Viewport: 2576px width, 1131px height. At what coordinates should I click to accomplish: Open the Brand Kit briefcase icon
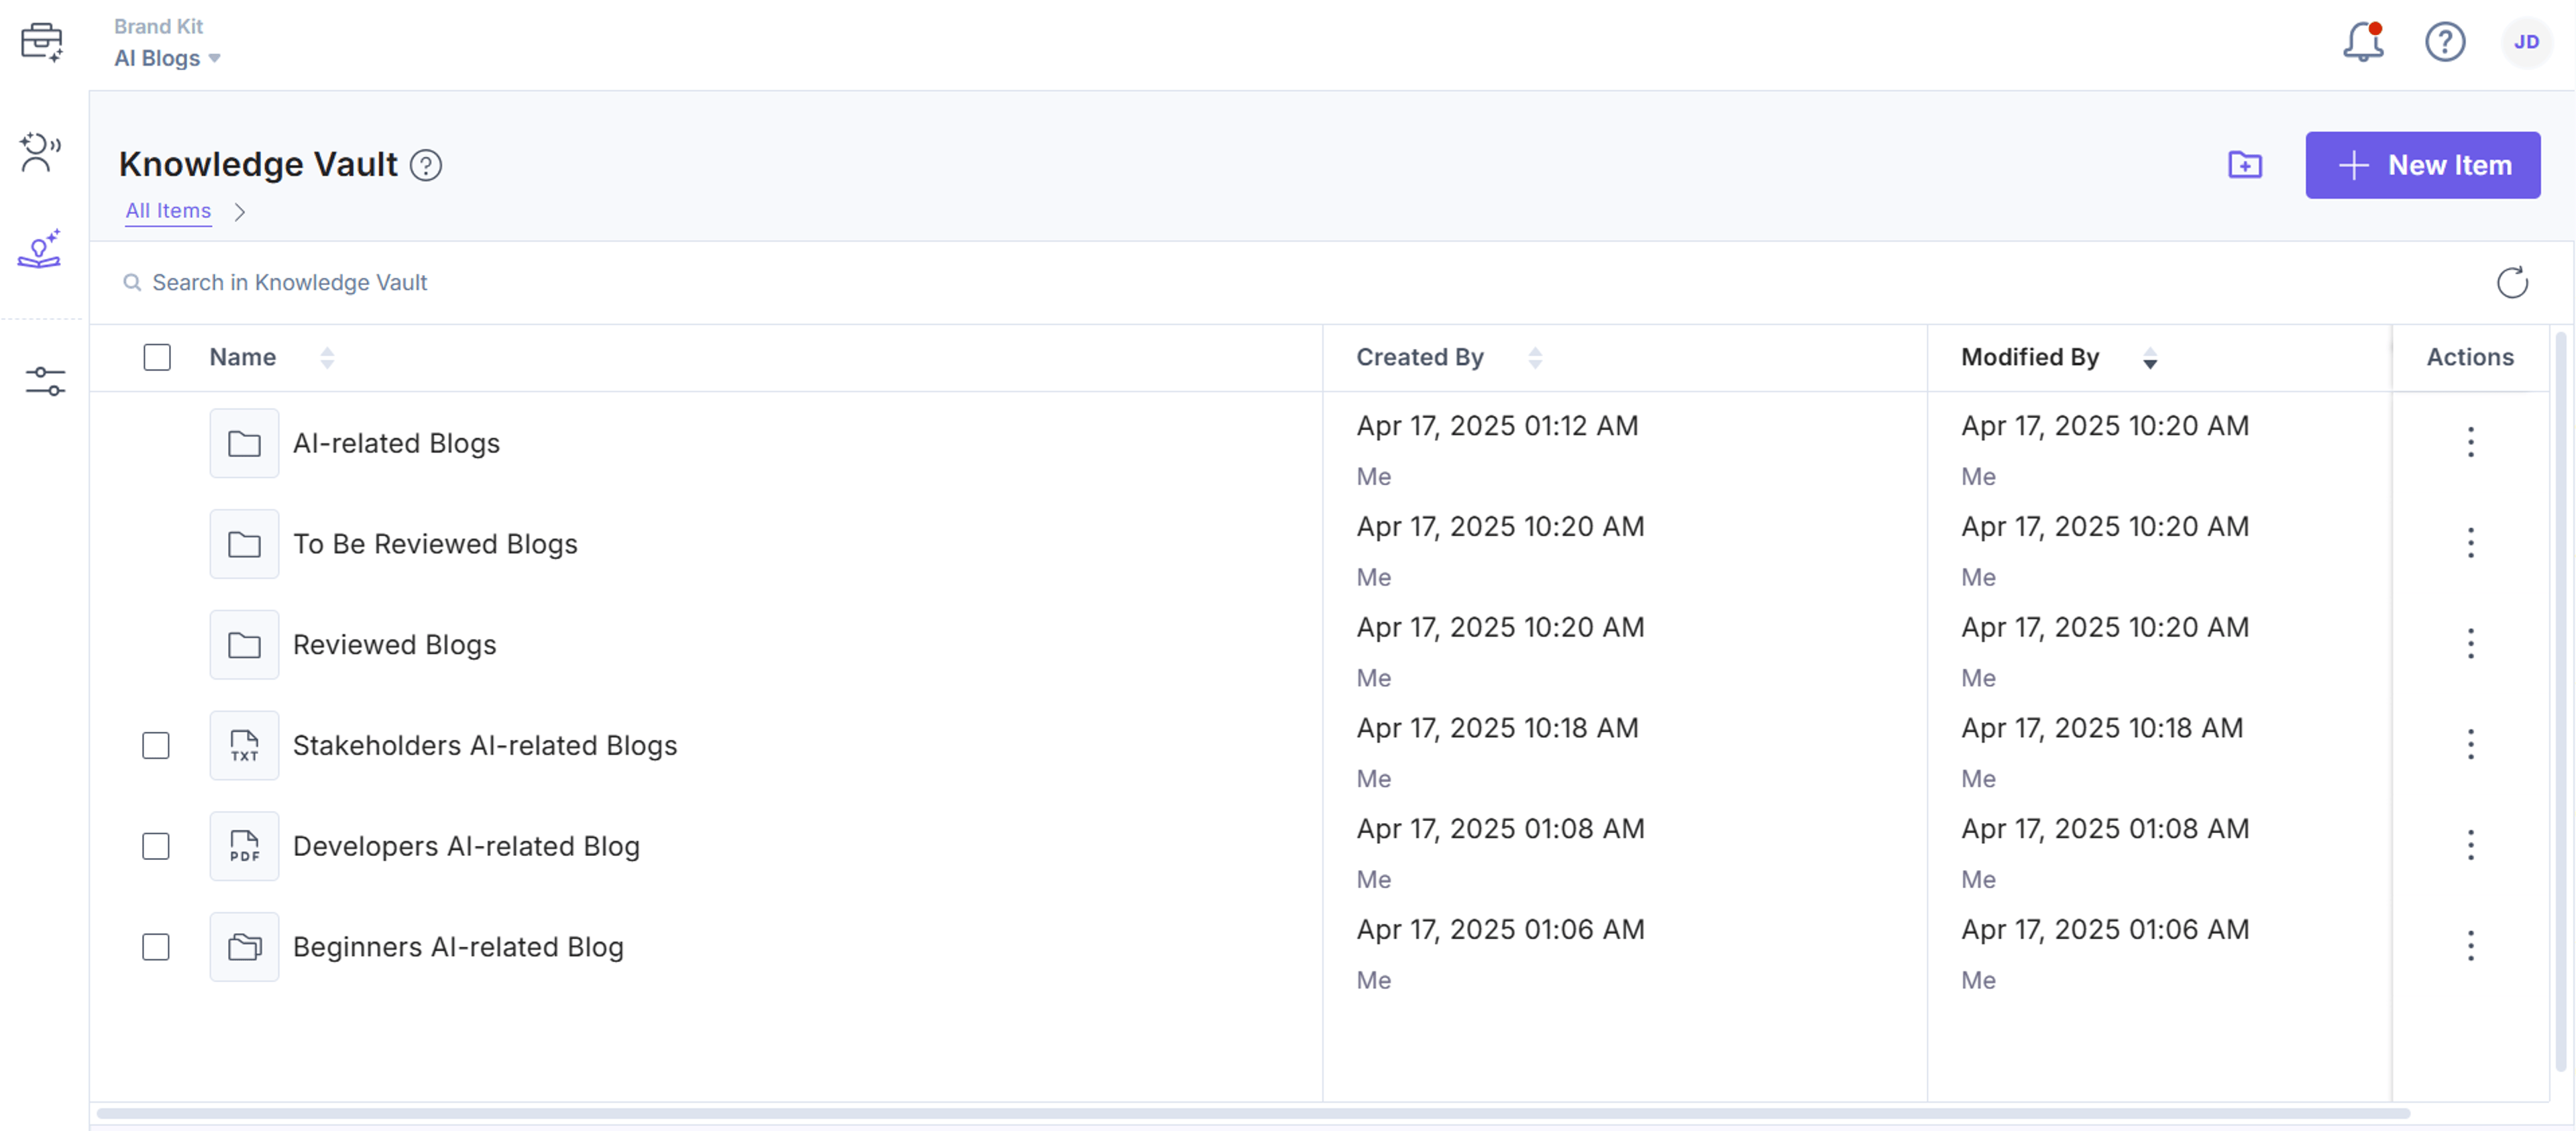(x=41, y=42)
